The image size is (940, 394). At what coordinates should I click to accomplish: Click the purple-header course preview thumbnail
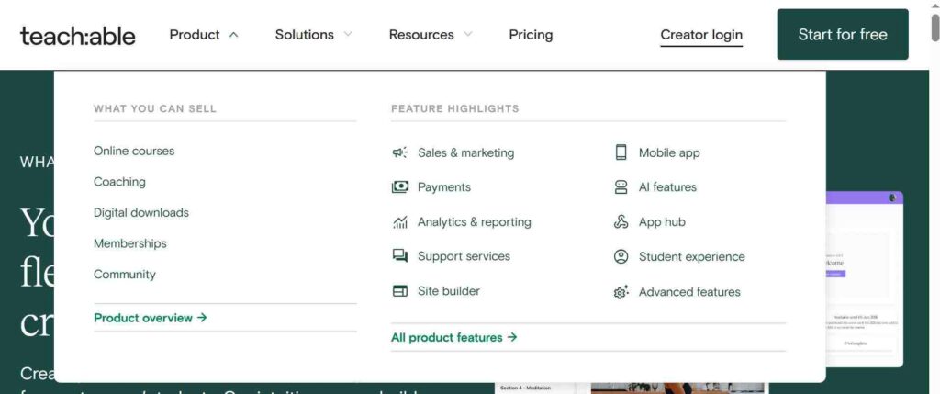863,279
